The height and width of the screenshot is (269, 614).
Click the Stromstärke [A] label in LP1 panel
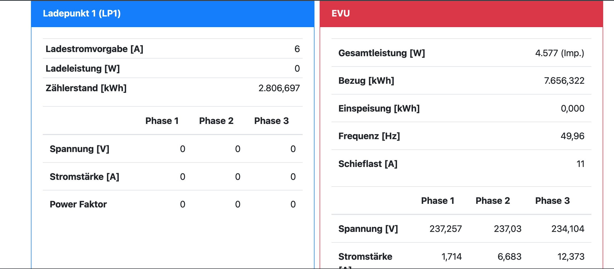84,177
